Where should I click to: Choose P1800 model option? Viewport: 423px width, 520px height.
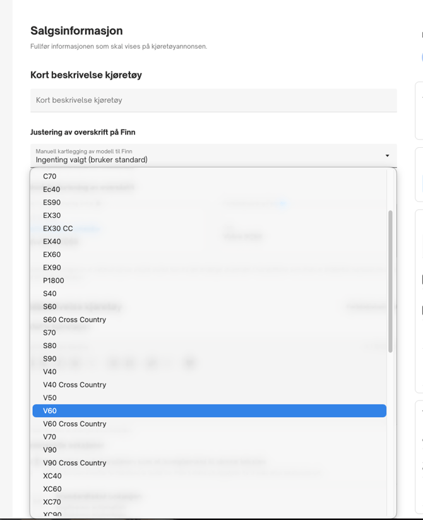[54, 281]
